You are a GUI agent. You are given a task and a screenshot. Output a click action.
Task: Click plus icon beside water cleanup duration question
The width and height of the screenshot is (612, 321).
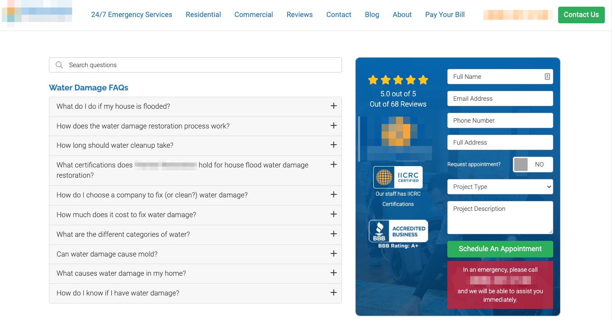333,145
